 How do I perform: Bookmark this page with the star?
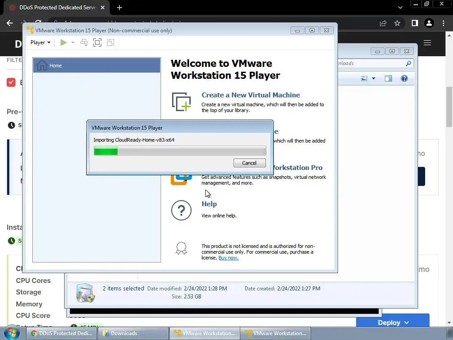click(397, 23)
